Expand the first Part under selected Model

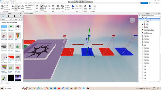[x=144, y=20]
